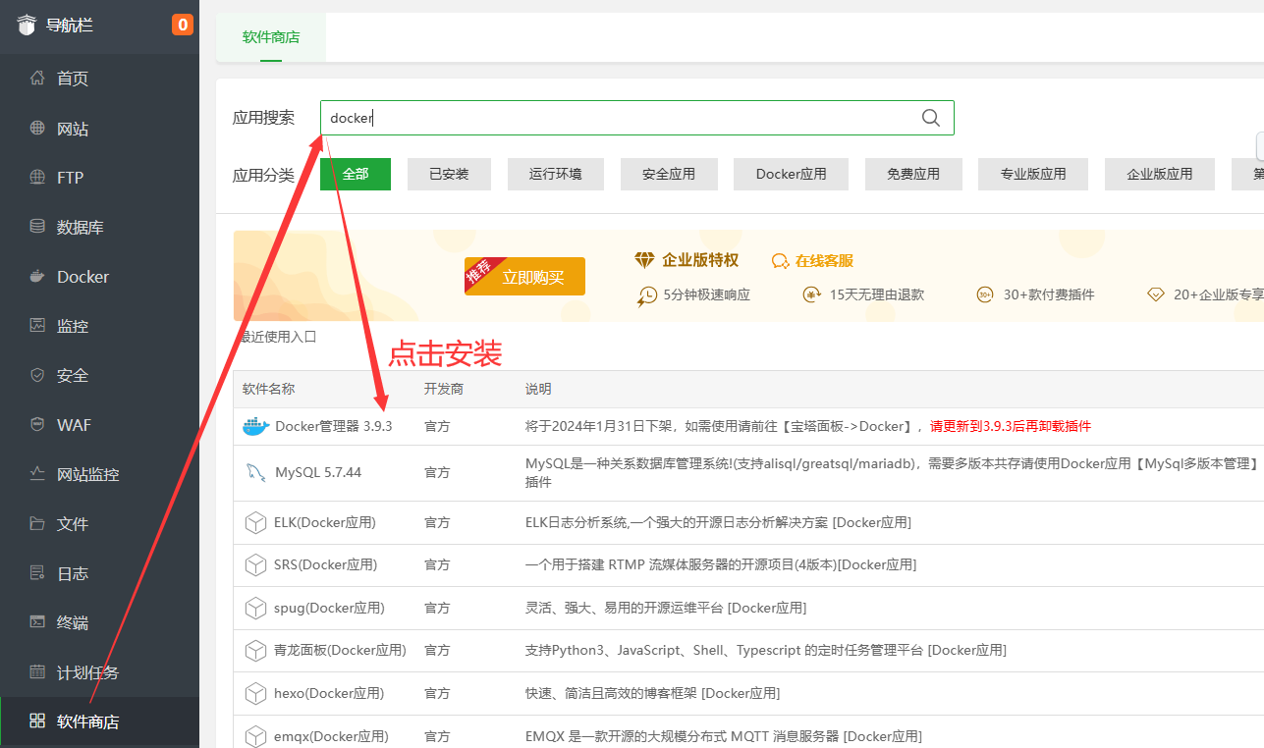Click the grid icon beside 软件商店
This screenshot has width=1264, height=748.
pos(37,721)
